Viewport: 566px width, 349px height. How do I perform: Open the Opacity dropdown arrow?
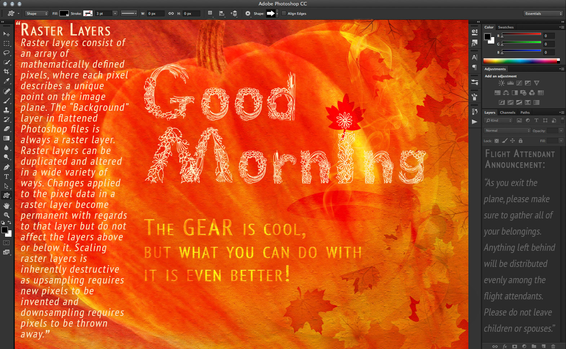[561, 131]
